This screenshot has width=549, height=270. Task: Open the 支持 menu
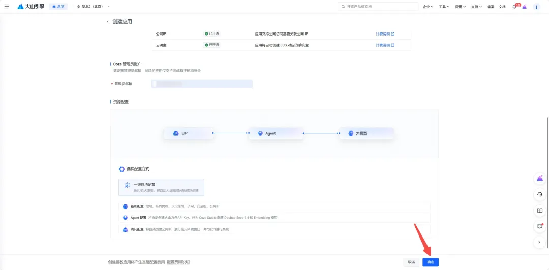[x=476, y=6]
